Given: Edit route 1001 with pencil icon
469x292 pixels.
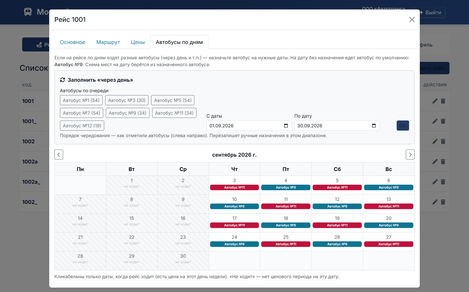Looking at the screenshot, I should (435, 101).
